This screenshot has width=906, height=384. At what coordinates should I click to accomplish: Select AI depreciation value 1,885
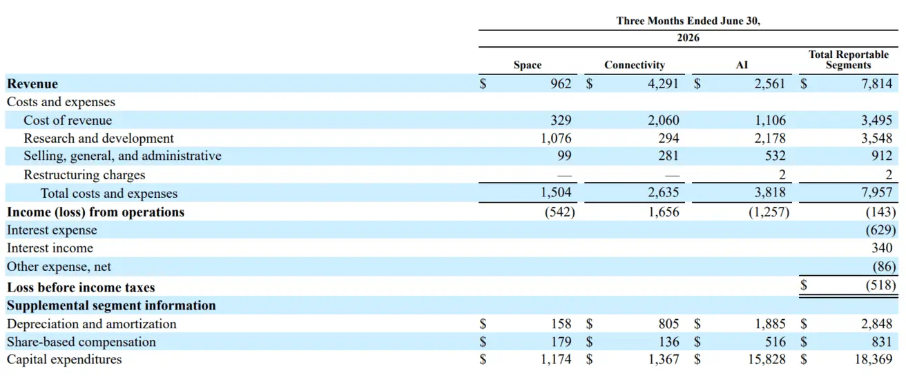pos(770,324)
